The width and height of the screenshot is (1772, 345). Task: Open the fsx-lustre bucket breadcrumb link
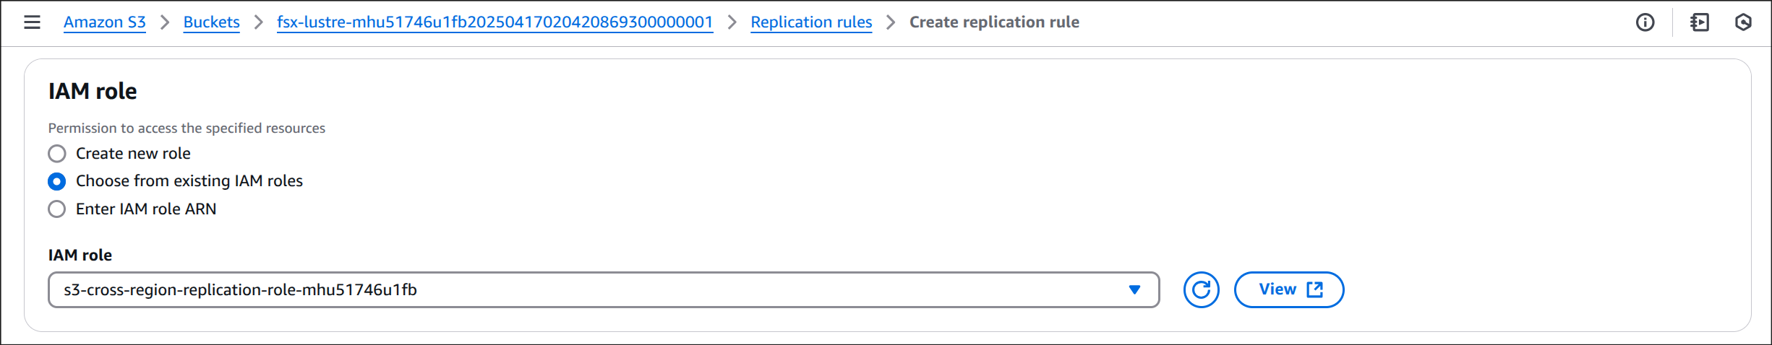pyautogui.click(x=495, y=22)
